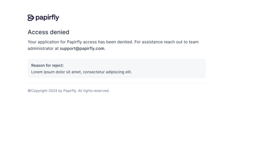Click the copyright 2024 footer text
Image resolution: width=279 pixels, height=160 pixels.
tap(68, 91)
